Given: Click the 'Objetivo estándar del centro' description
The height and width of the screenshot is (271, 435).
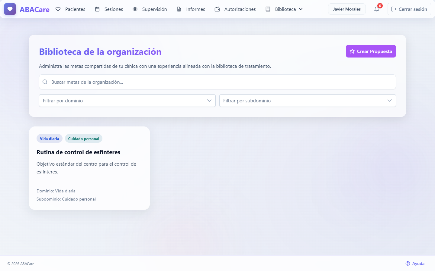Looking at the screenshot, I should point(86,168).
